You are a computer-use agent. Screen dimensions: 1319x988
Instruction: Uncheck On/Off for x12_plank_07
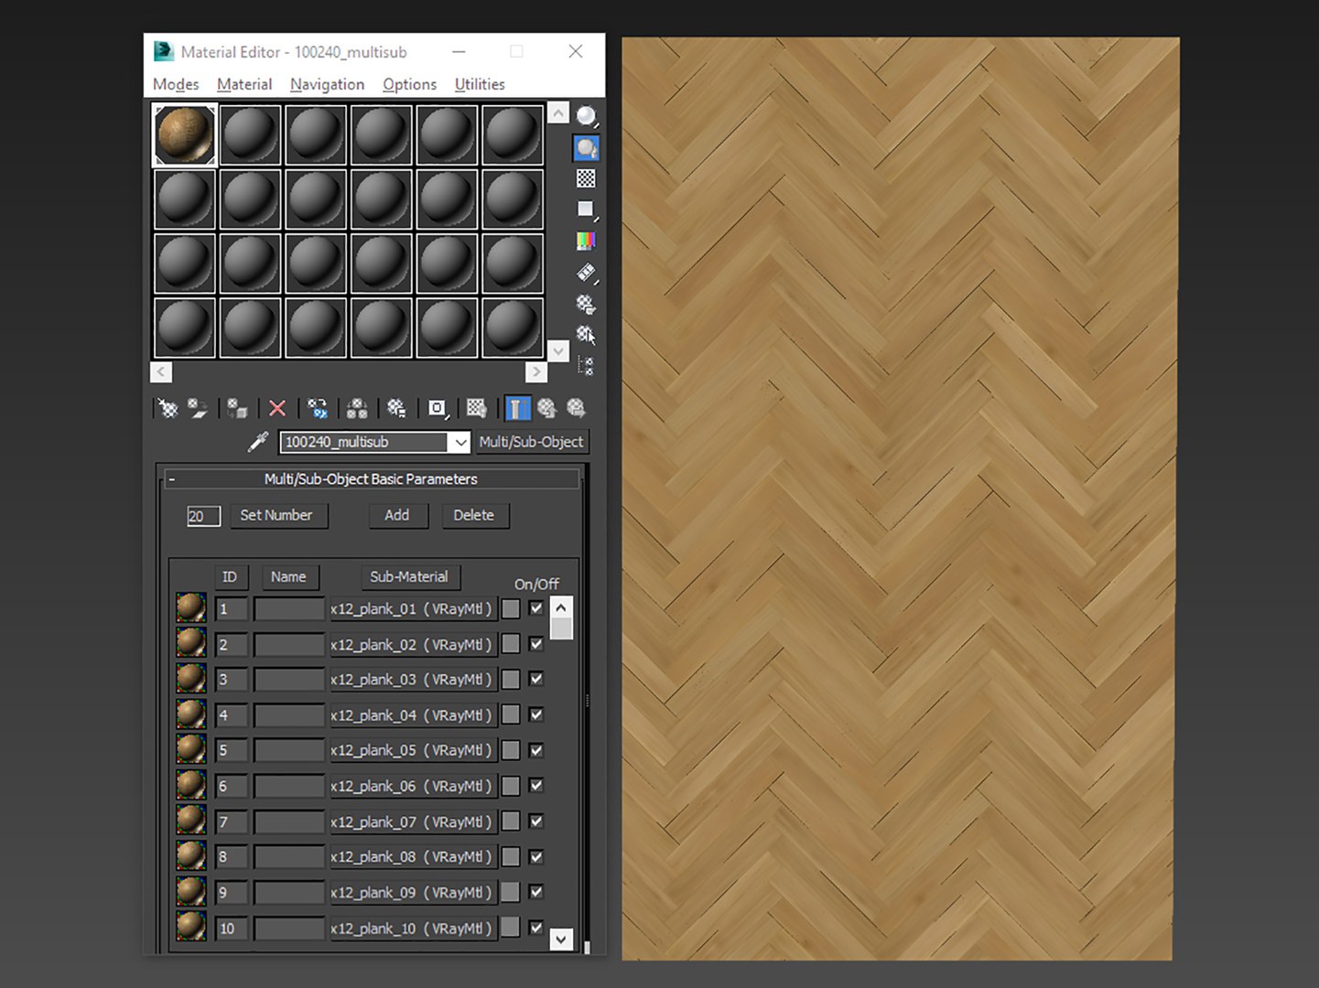click(536, 822)
